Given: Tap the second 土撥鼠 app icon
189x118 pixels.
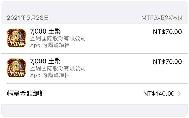Looking at the screenshot, I should [16, 68].
